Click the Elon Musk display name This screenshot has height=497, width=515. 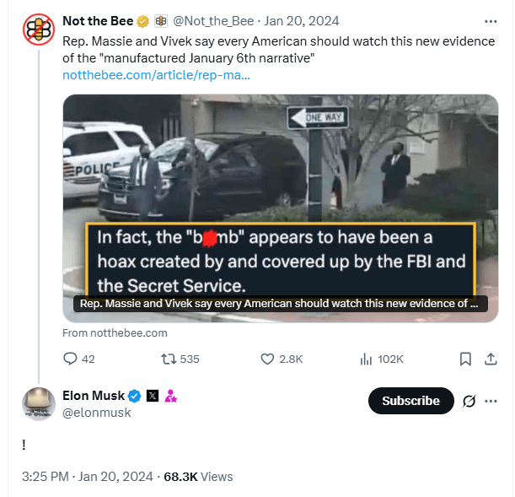pos(93,395)
